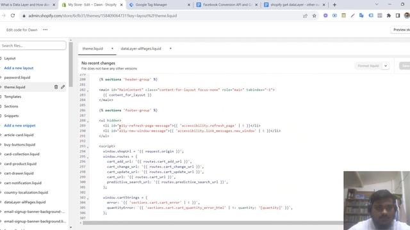
Task: Click the browser address bar URL
Action: (102, 15)
